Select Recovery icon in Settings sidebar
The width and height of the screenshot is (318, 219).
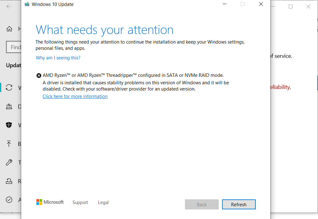[x=9, y=181]
